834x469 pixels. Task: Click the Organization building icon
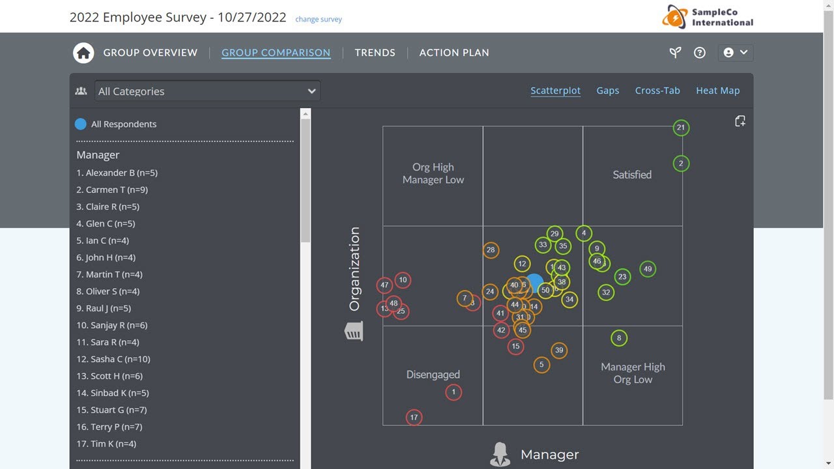354,332
